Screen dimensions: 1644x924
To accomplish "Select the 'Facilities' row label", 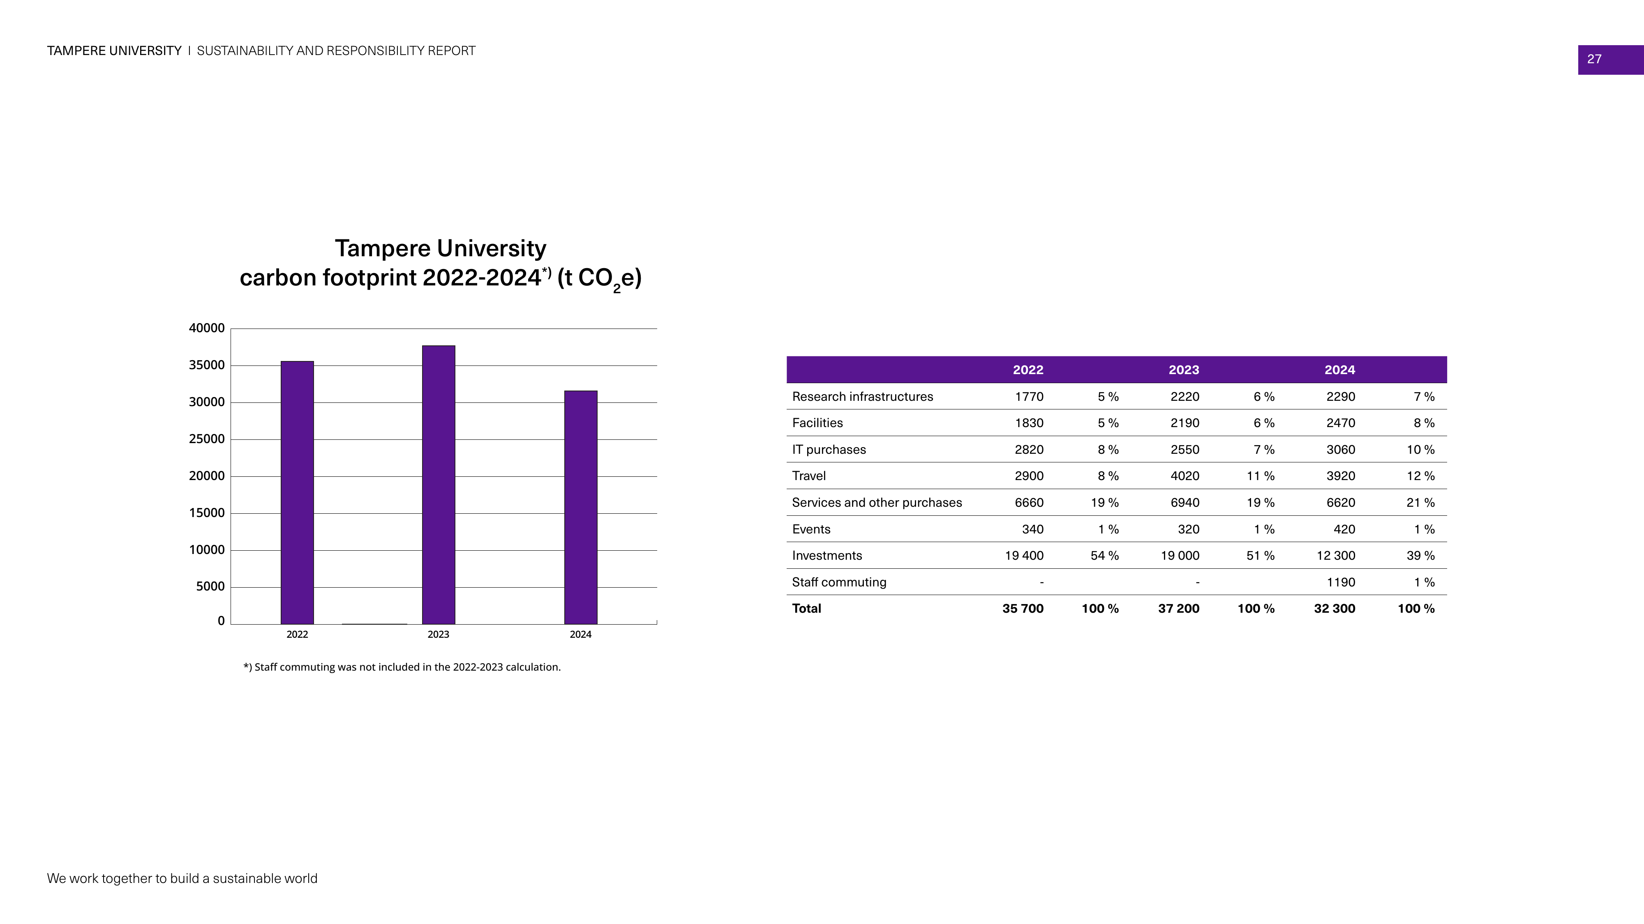I will pos(817,423).
